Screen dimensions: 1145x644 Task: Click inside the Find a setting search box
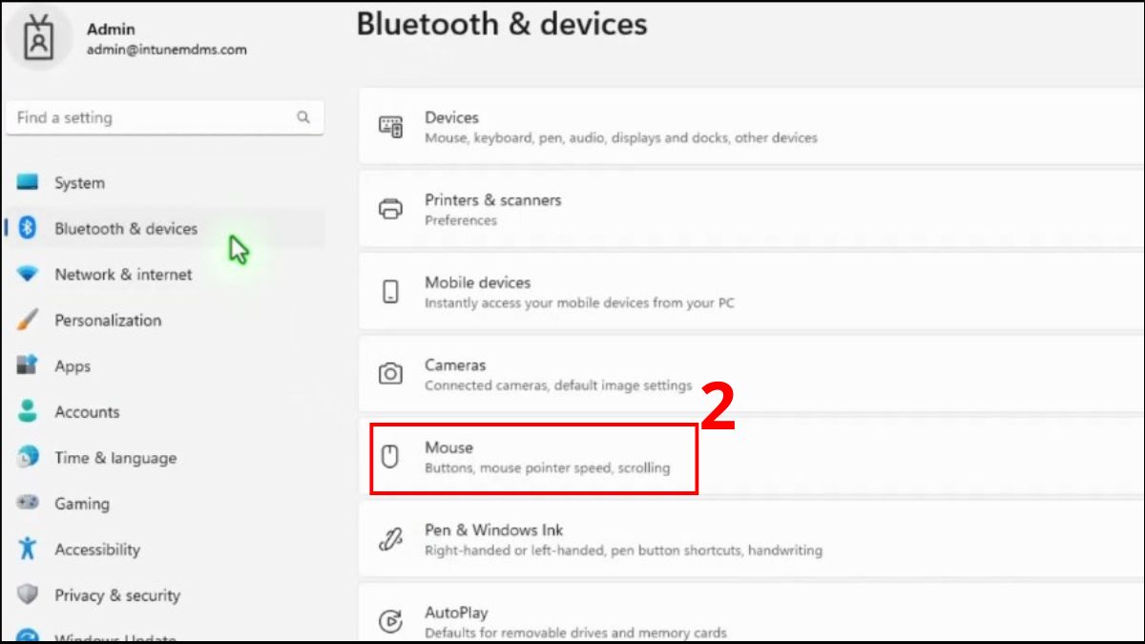pyautogui.click(x=153, y=116)
